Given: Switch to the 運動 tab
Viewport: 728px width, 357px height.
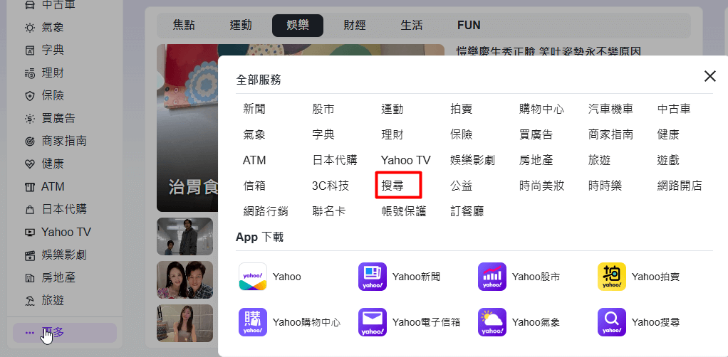Looking at the screenshot, I should [241, 25].
